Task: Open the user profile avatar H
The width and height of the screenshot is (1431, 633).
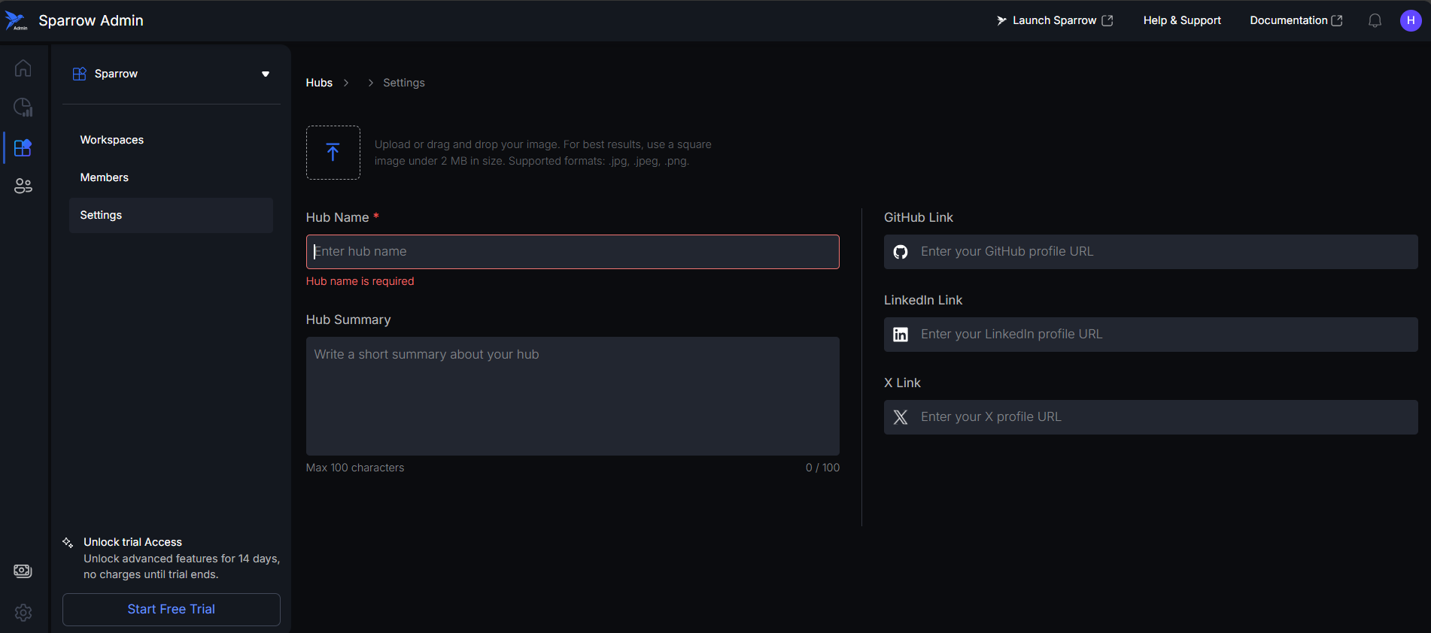Action: point(1410,21)
